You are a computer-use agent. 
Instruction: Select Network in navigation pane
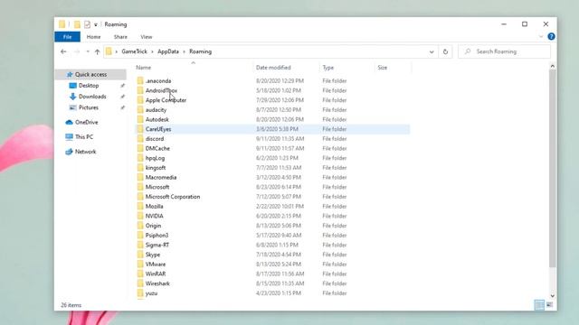(x=85, y=152)
